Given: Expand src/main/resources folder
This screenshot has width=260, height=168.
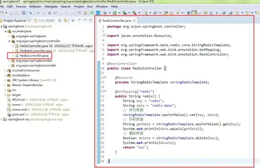Looking at the screenshot, I should pos(5,71).
